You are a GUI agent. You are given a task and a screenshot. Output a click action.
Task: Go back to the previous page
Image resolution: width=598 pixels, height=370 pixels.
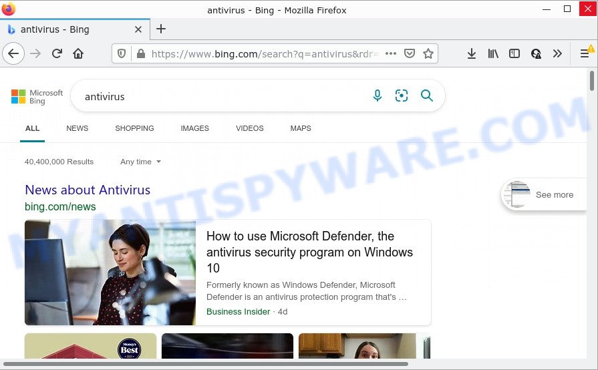tap(13, 53)
